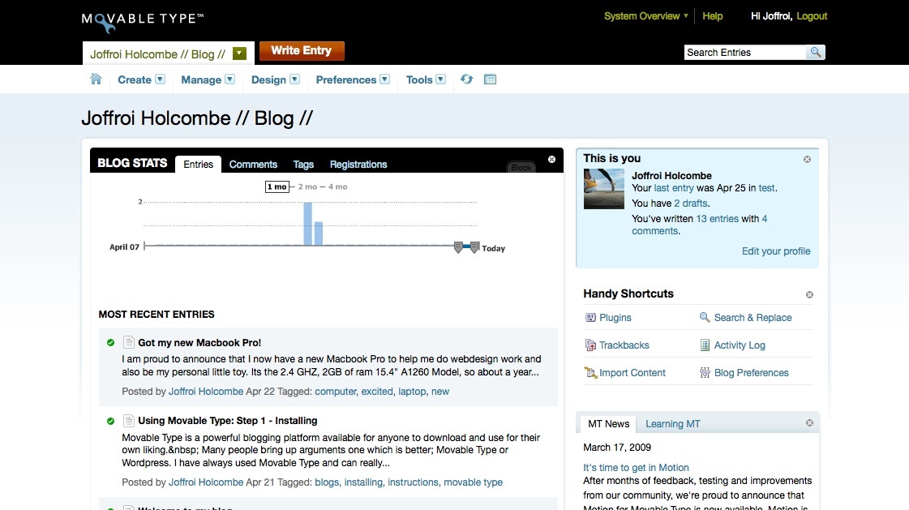Click the new tag link
Image resolution: width=909 pixels, height=510 pixels.
click(x=440, y=391)
